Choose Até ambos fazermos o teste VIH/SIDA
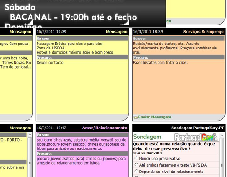The width and height of the screenshot is (227, 177). coord(136,165)
